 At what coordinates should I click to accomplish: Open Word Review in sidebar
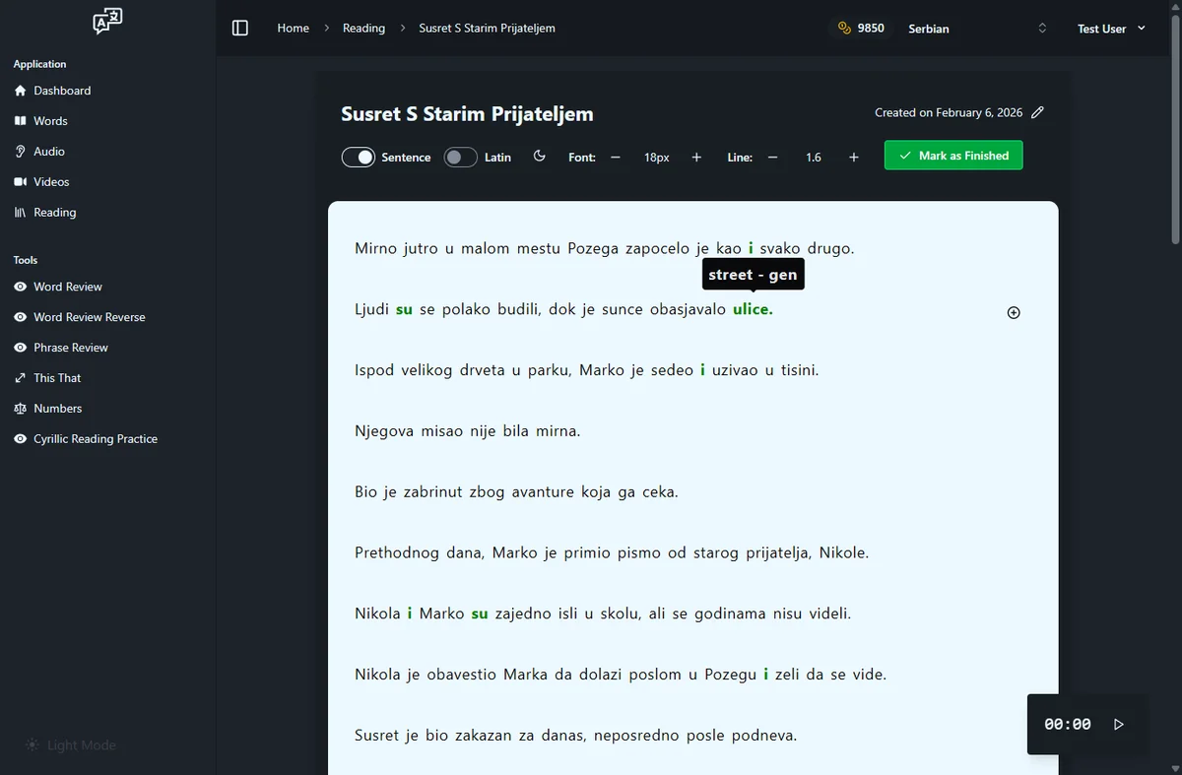click(67, 287)
